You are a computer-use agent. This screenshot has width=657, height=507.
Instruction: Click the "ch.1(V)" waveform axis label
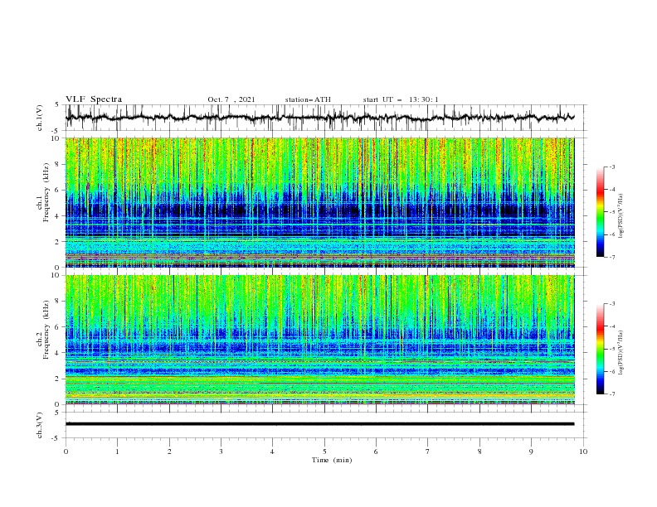click(x=40, y=118)
